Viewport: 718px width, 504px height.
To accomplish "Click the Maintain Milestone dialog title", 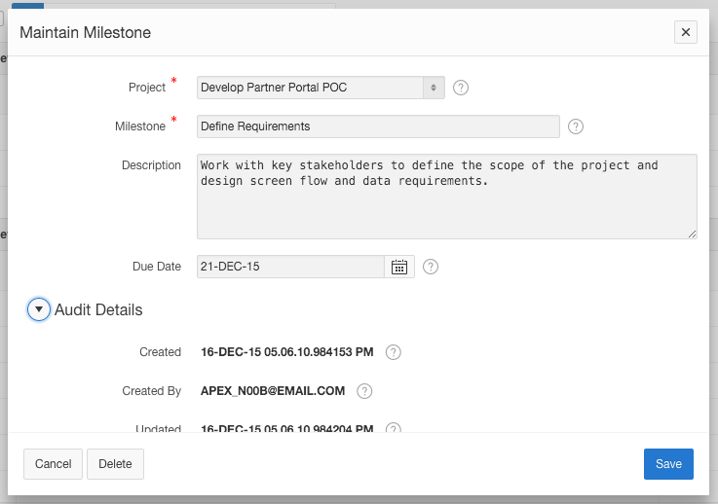I will coord(86,32).
